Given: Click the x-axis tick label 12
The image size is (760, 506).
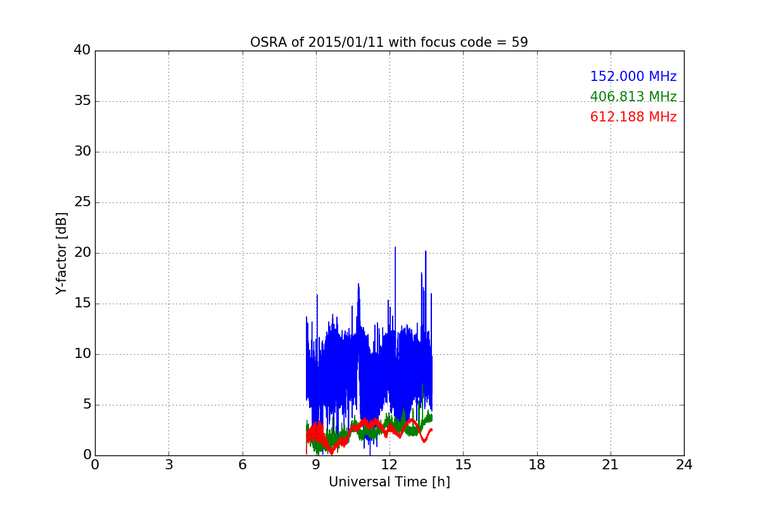Looking at the screenshot, I should (x=389, y=465).
